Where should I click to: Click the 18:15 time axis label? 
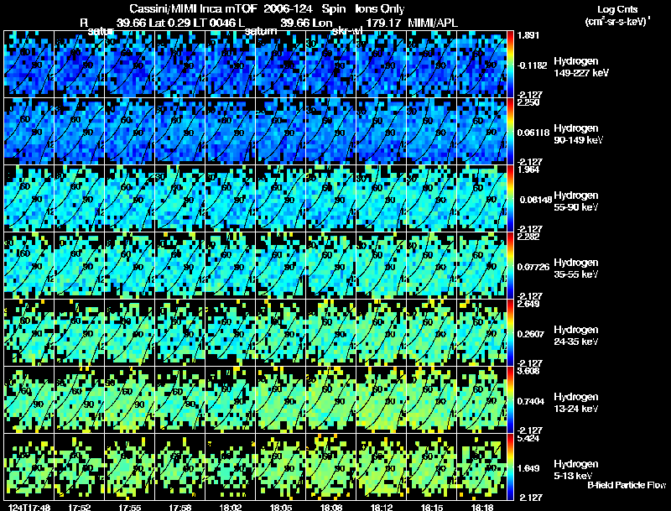coord(432,507)
